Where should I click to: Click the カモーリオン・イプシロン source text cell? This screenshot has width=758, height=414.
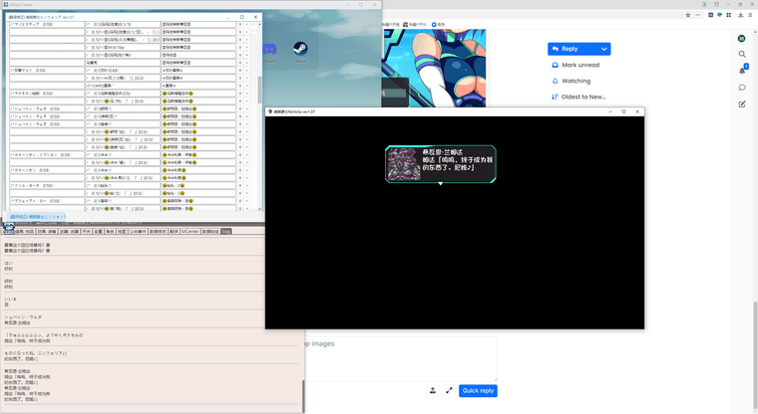coord(47,155)
